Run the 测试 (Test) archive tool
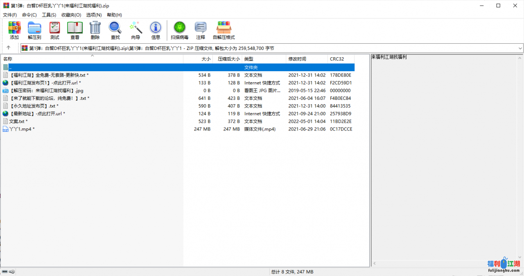 [54, 30]
